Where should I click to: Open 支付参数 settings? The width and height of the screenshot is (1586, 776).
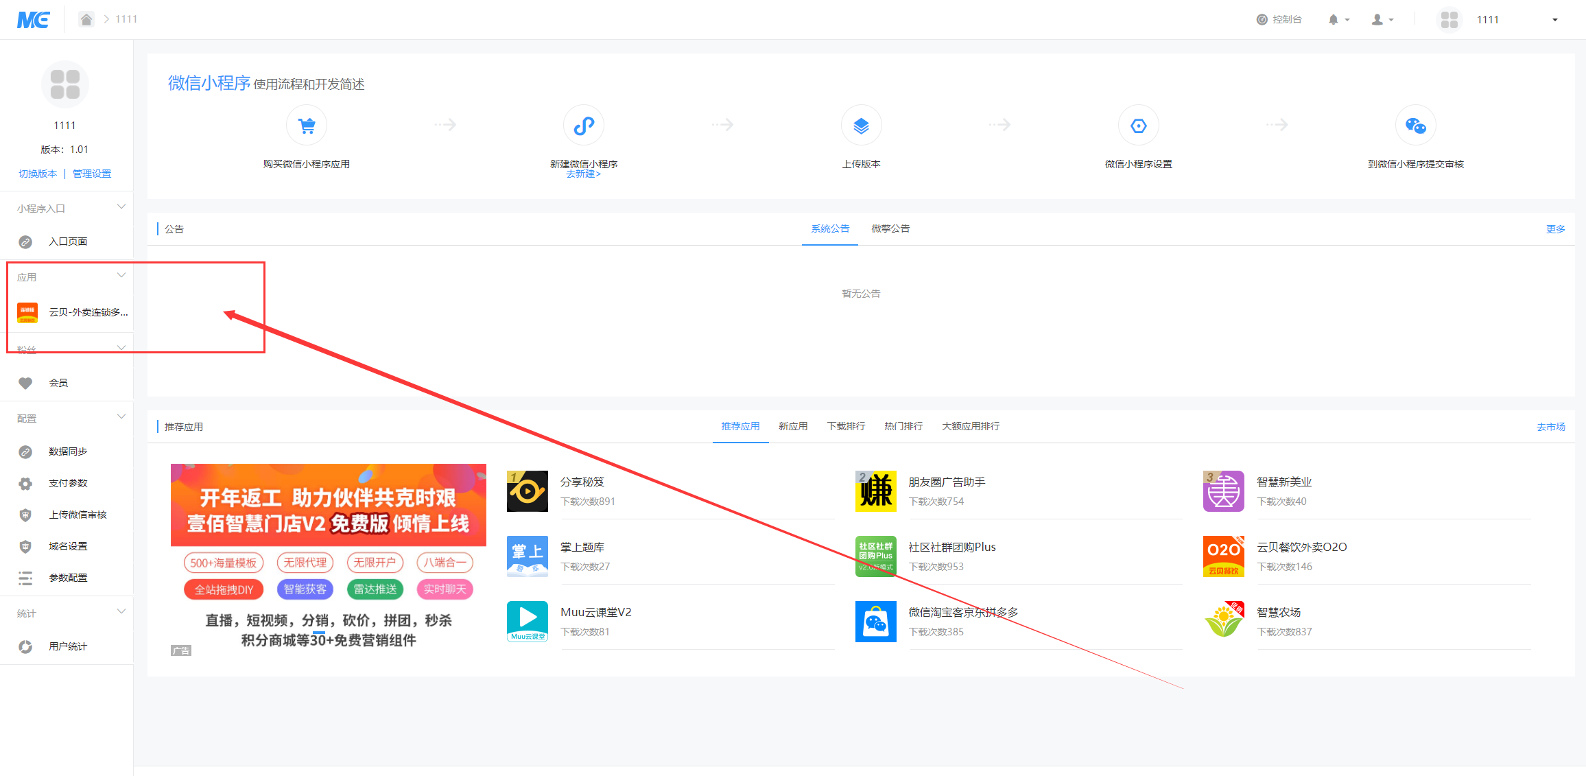[67, 483]
